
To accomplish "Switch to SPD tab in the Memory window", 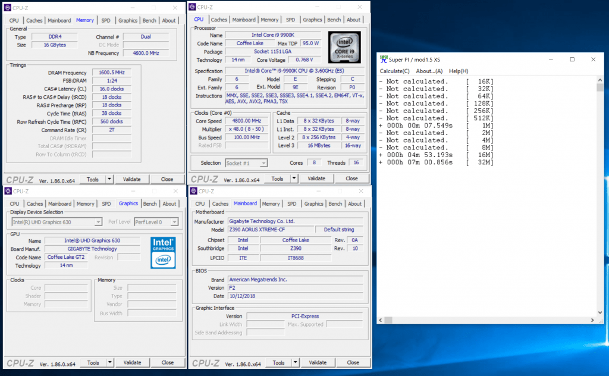I will (106, 21).
